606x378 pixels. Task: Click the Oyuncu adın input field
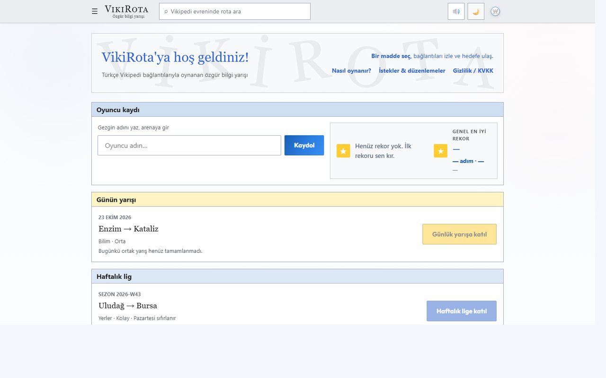(189, 146)
